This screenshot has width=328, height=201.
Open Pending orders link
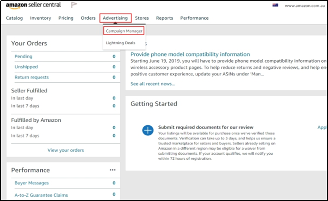click(x=23, y=57)
